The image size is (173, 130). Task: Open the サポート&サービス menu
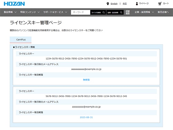click(53, 12)
